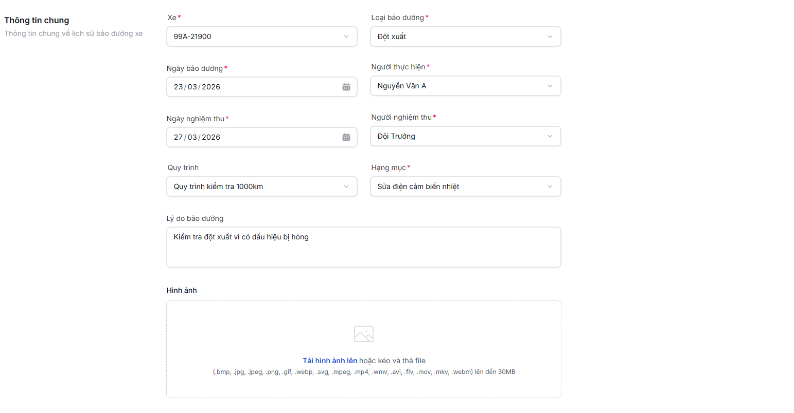Click the Thông tin chung section heading

[x=37, y=21]
